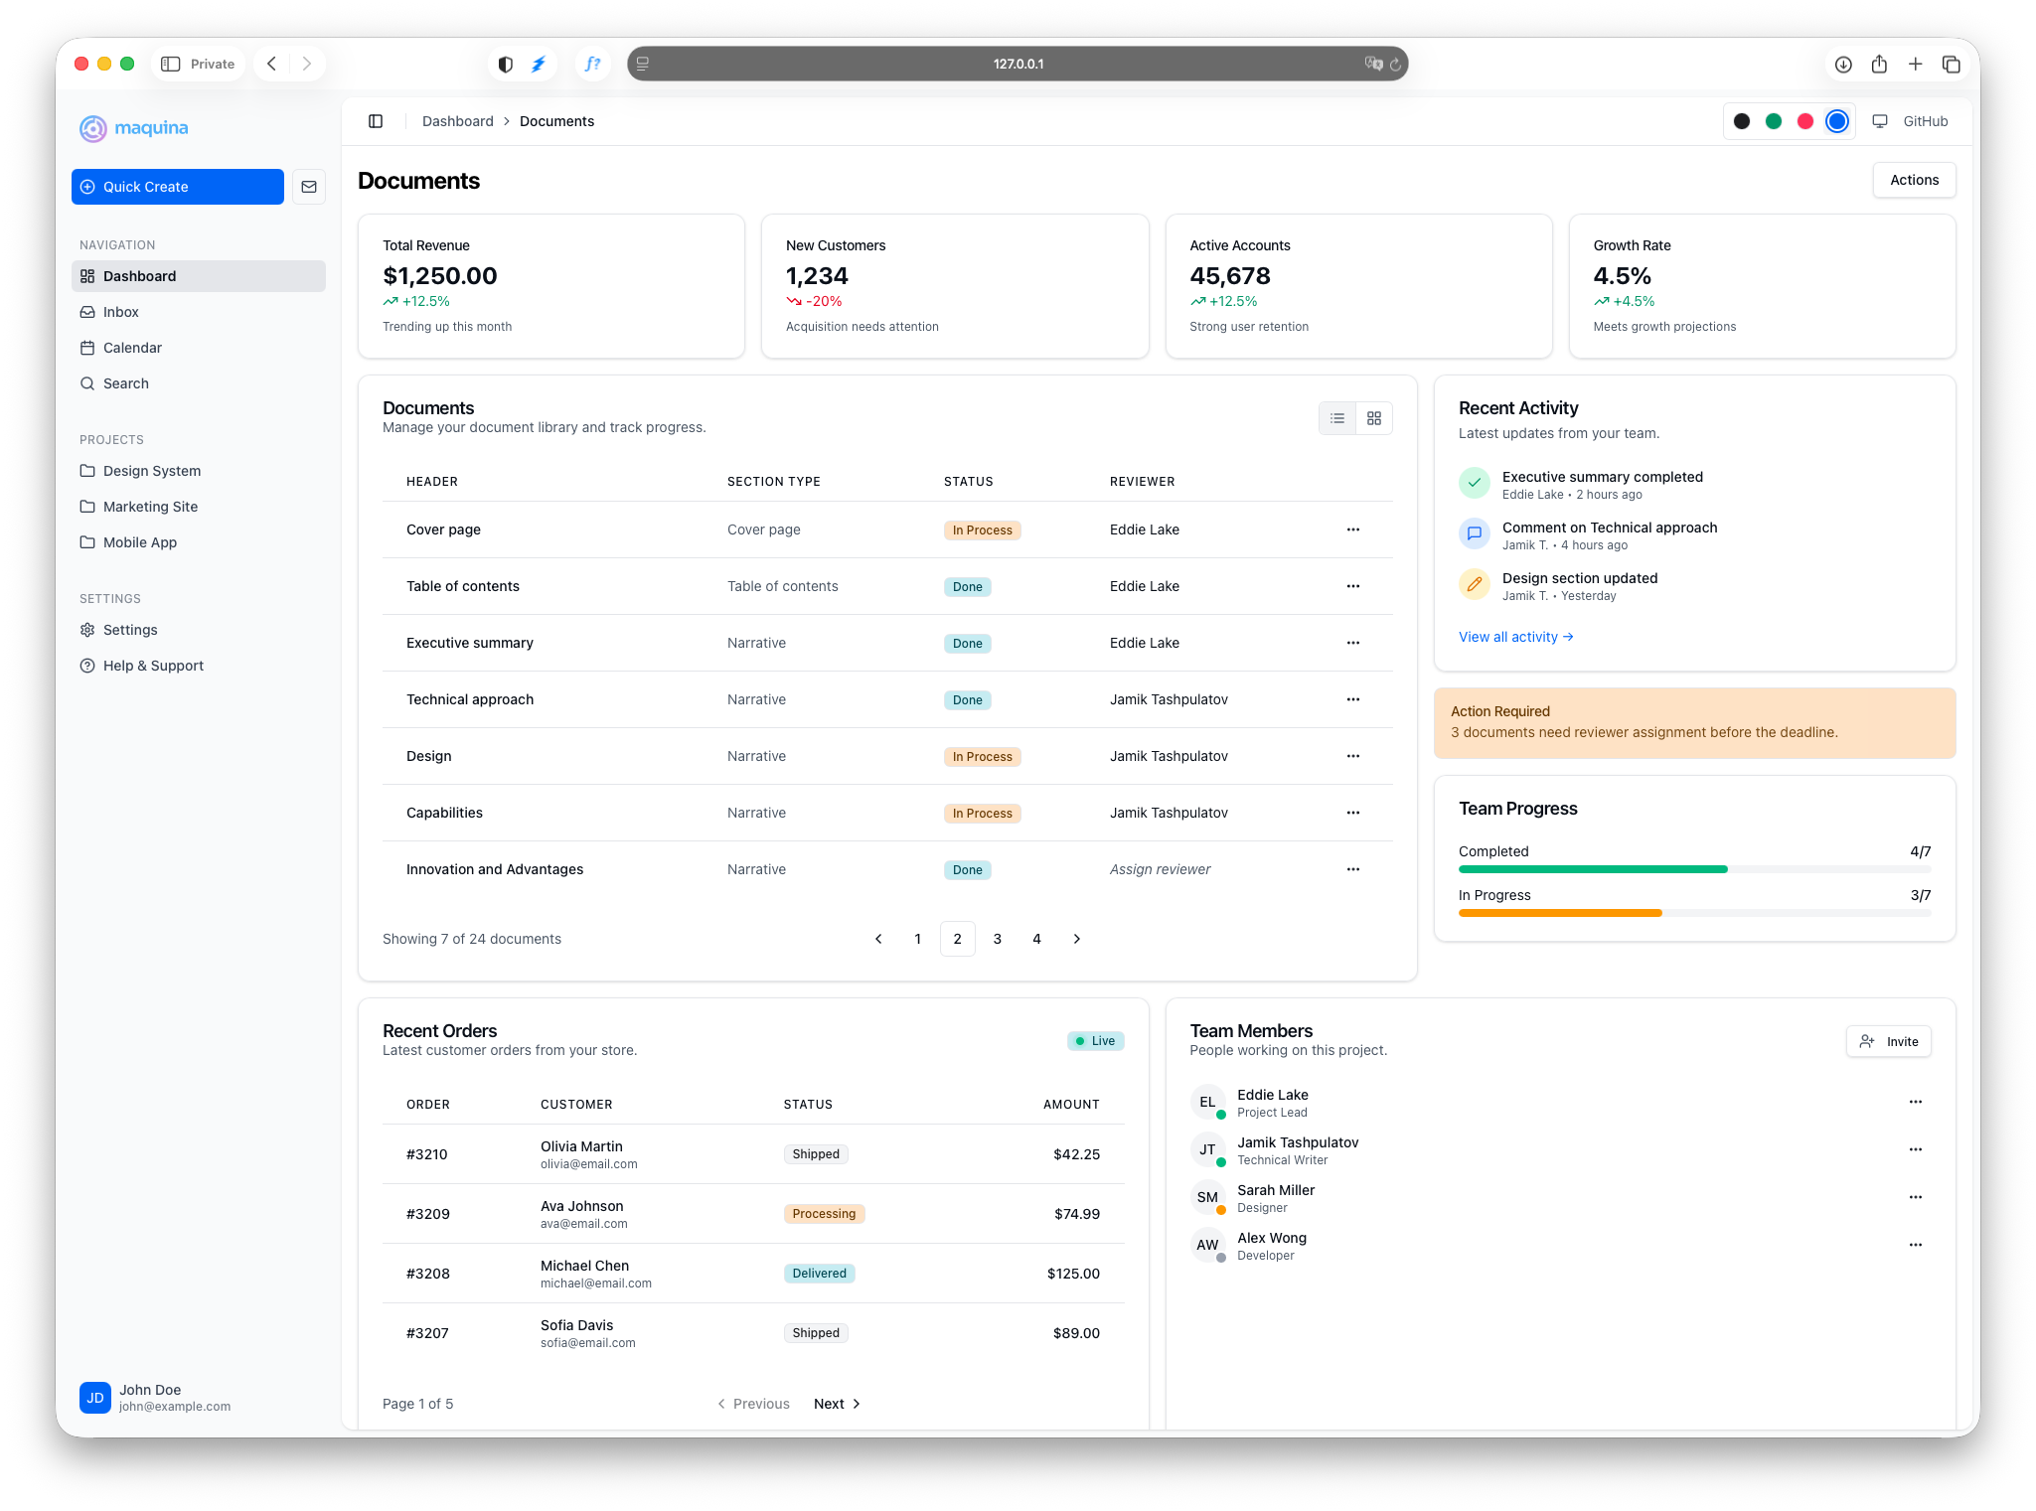Open Inbox in the sidebar

120,312
